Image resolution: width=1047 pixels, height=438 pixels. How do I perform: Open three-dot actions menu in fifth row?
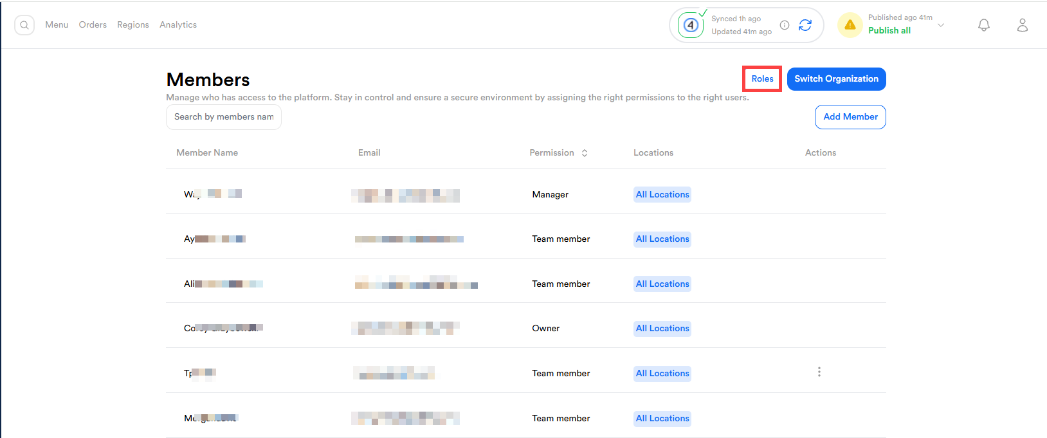click(819, 372)
